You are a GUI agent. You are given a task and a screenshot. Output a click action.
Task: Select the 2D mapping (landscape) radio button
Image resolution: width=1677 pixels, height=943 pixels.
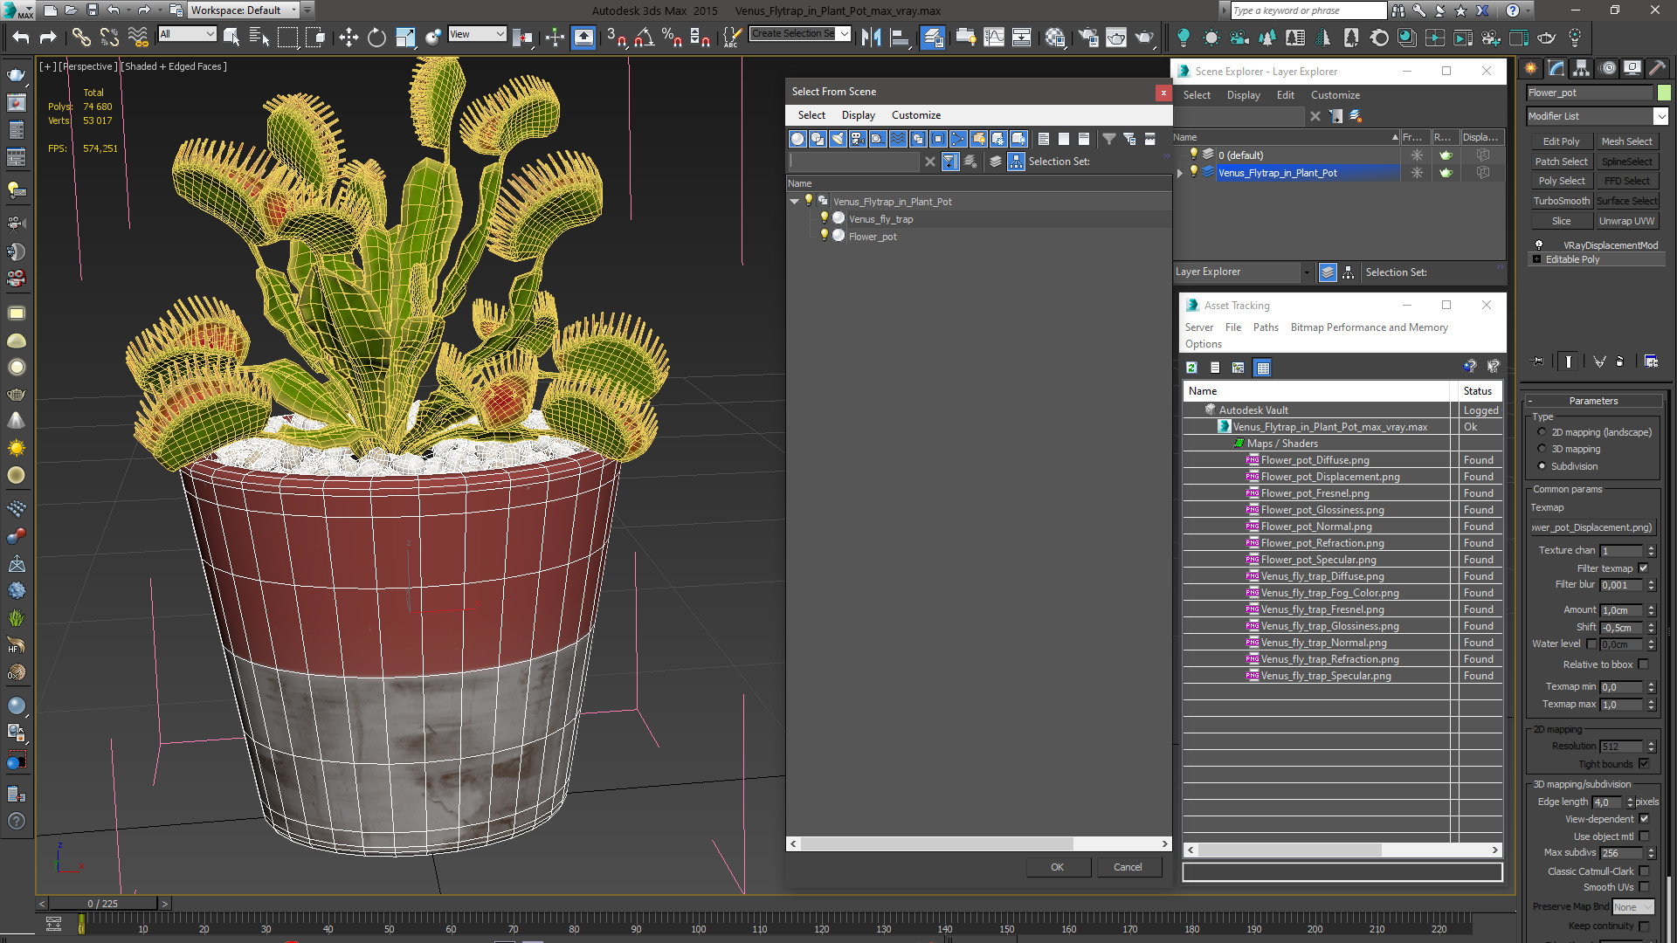1542,432
